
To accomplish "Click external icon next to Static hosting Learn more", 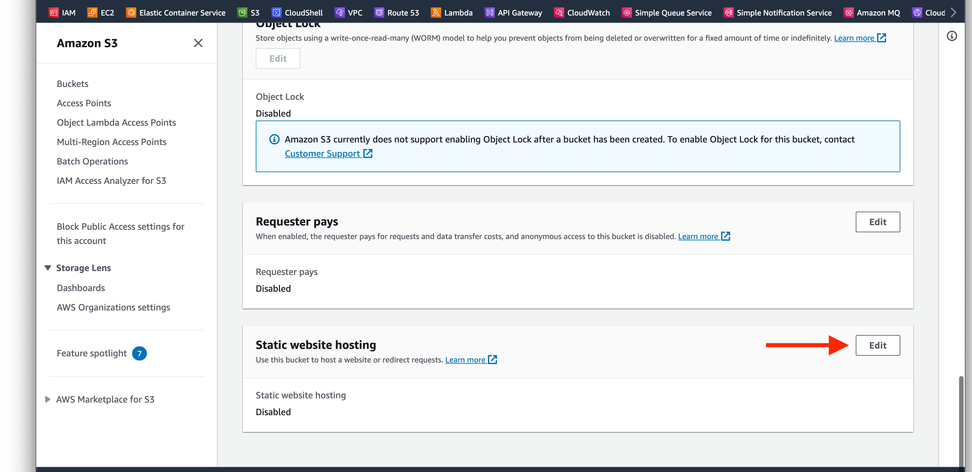I will point(492,360).
